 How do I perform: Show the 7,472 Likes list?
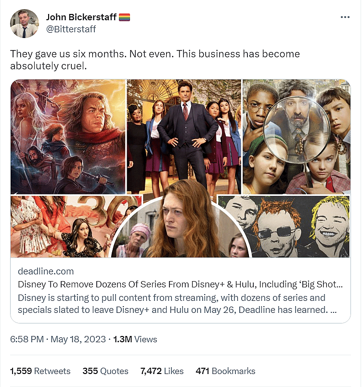(x=162, y=371)
